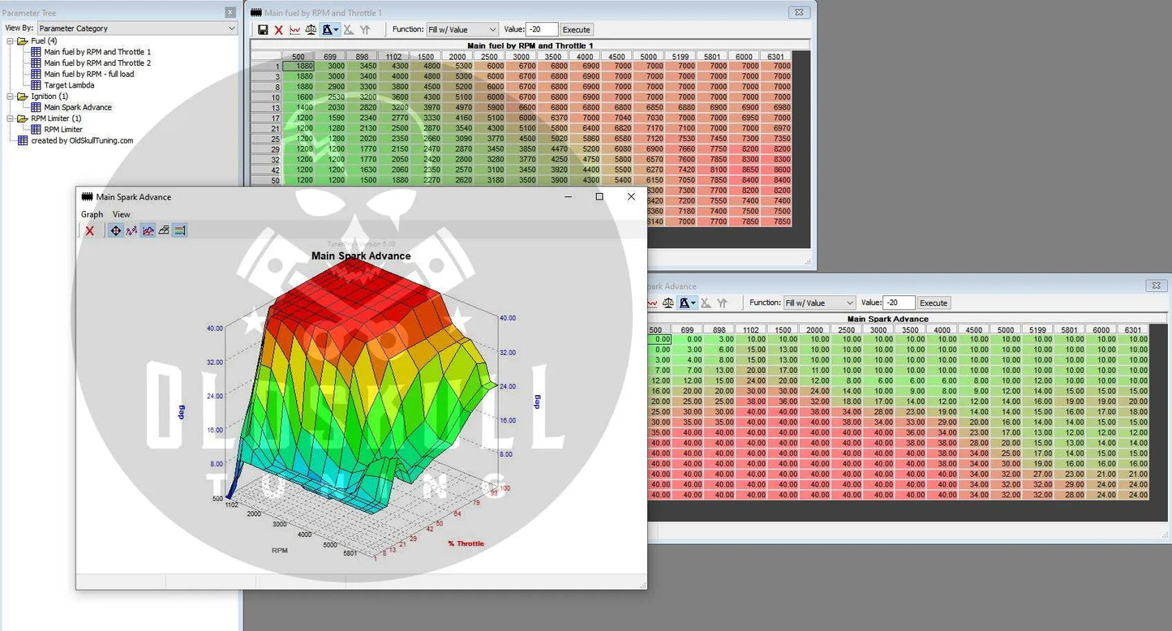Screen dimensions: 1172x631
Task: Click the save icon in Main fuel toolbar
Action: (263, 30)
